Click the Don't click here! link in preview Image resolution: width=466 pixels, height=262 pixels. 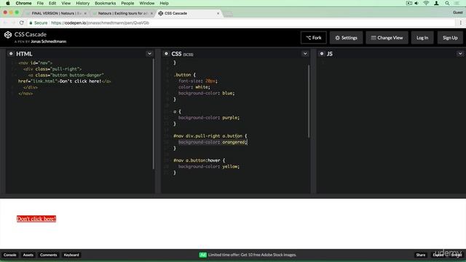point(36,219)
